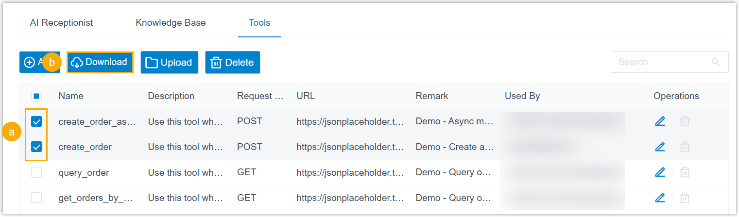Edit the get_orders_by_… tool with pencil icon
This screenshot has width=739, height=217.
660,198
